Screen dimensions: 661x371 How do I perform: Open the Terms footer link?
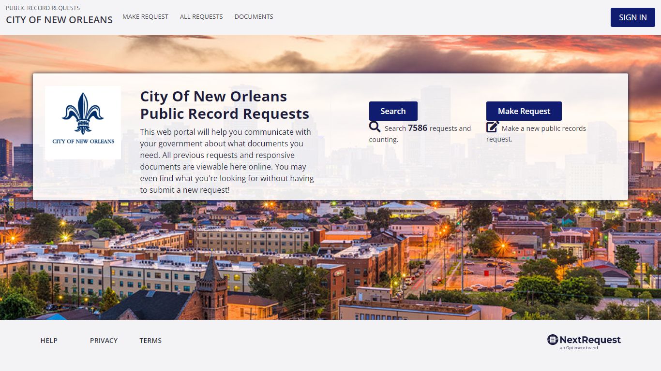[x=150, y=341]
